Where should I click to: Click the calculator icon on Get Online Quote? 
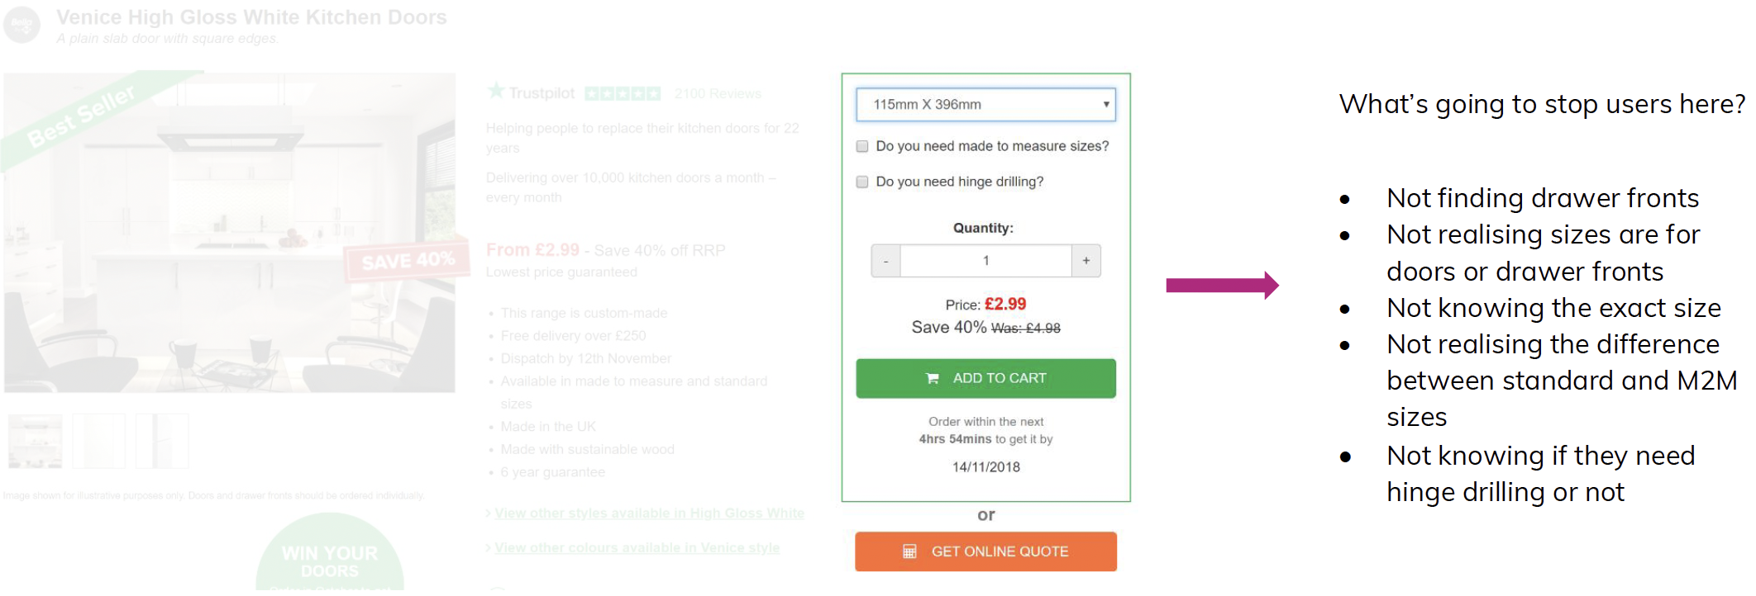[909, 551]
